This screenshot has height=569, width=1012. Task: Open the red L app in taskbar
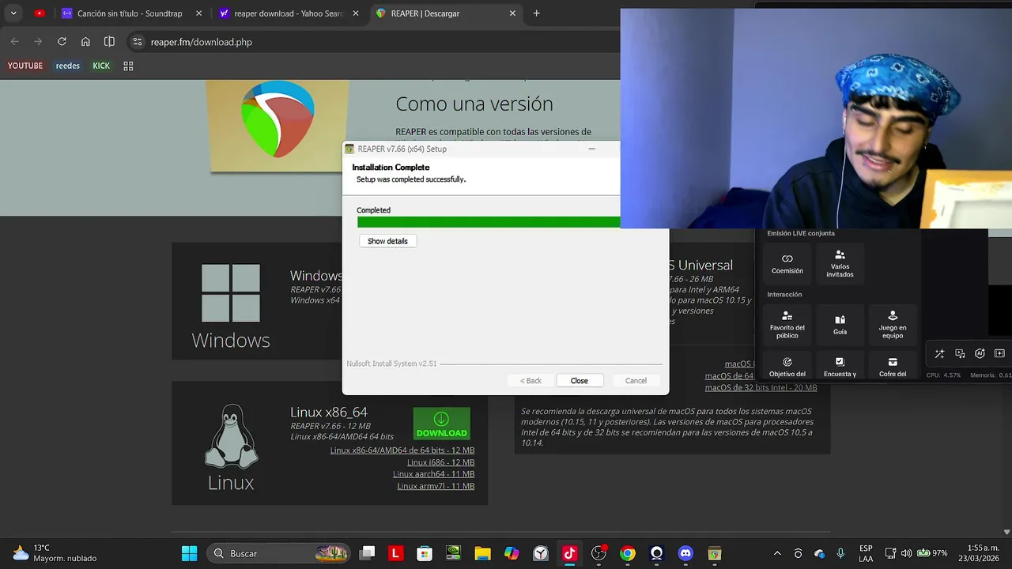click(x=395, y=553)
